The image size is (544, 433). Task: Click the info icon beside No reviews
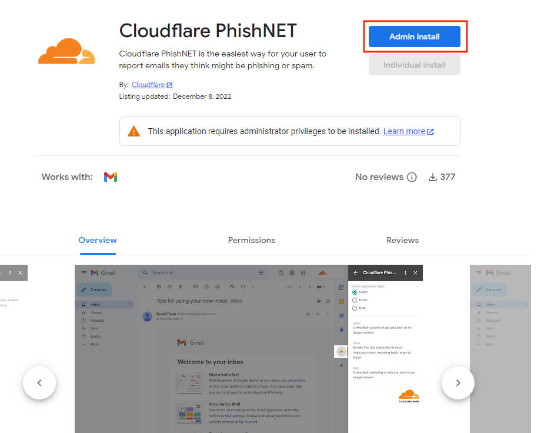pyautogui.click(x=412, y=176)
